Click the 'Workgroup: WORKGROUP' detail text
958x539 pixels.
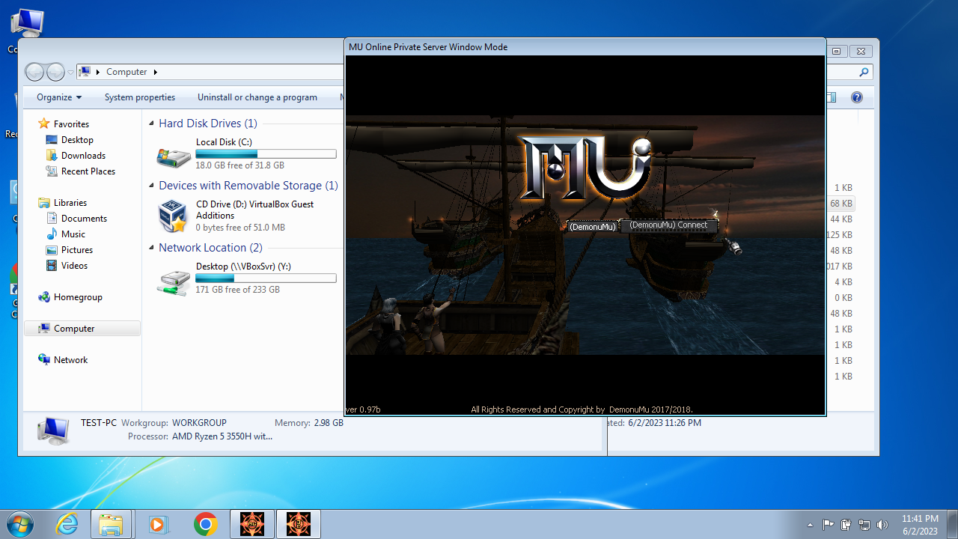point(174,423)
